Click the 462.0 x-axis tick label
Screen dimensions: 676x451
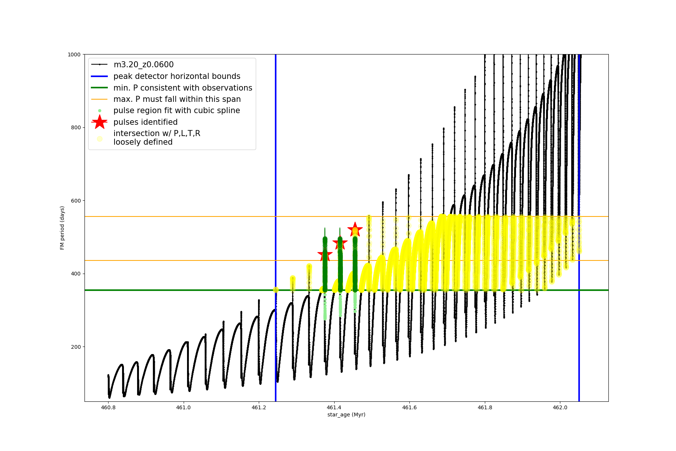560,407
